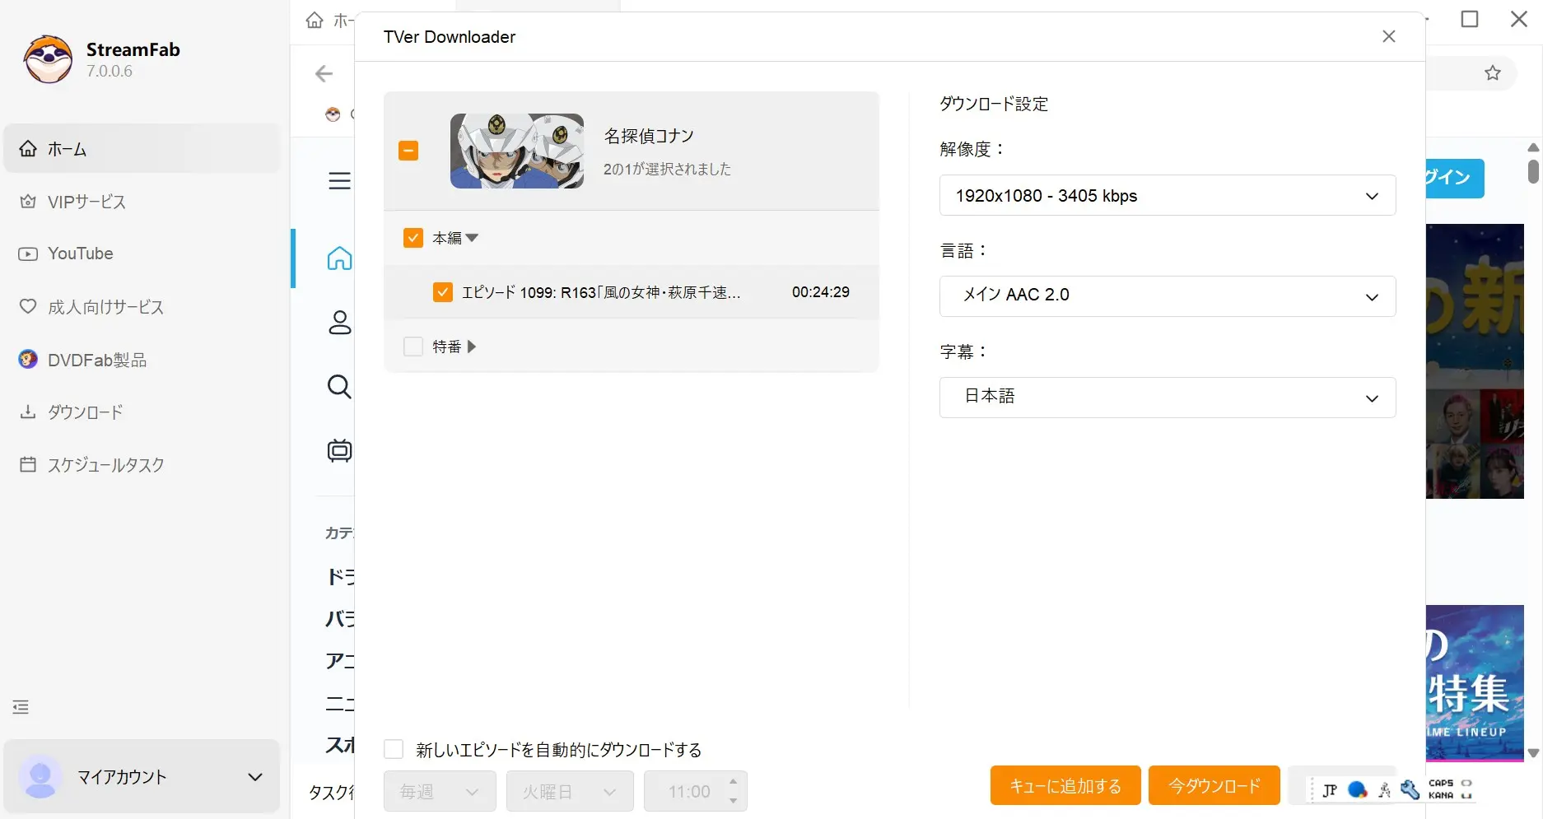Click the anime lineup 特集 banner

(x=1475, y=683)
